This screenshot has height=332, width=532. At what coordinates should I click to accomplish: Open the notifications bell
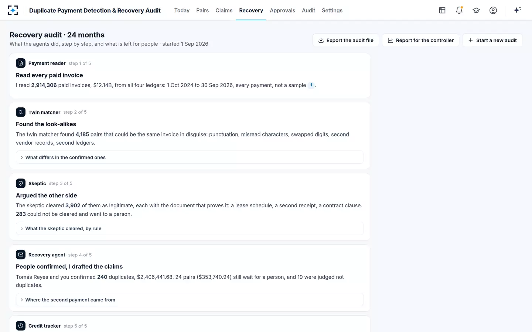(459, 10)
